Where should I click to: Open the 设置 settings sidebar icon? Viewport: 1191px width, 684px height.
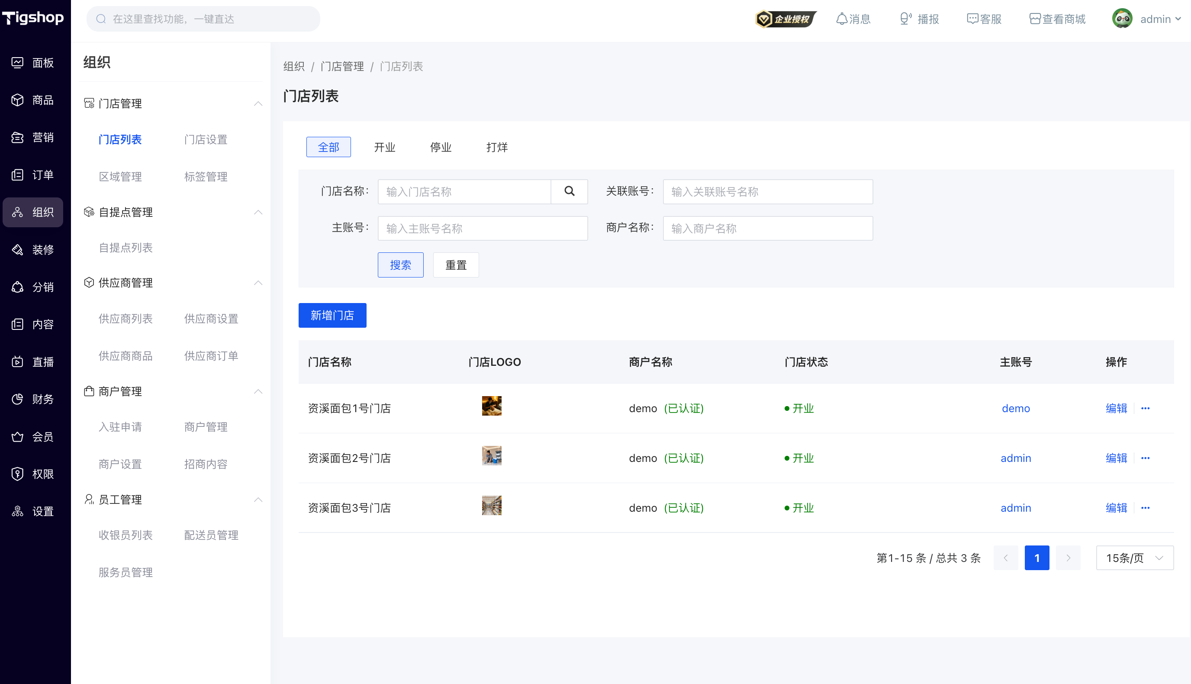[x=18, y=511]
